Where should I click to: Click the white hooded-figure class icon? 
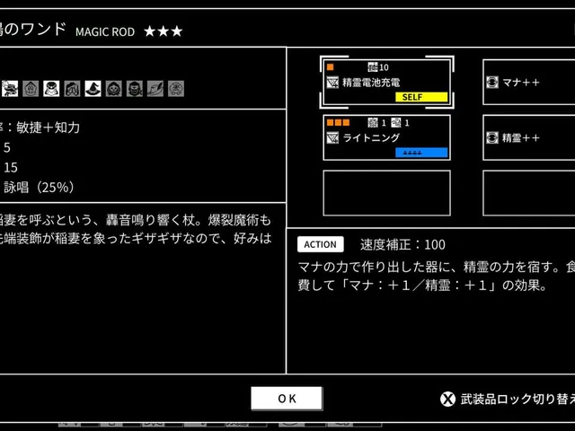(51, 89)
